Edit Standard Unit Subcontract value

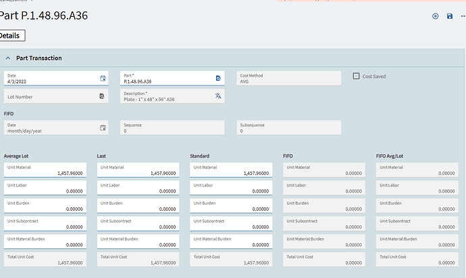click(231, 224)
